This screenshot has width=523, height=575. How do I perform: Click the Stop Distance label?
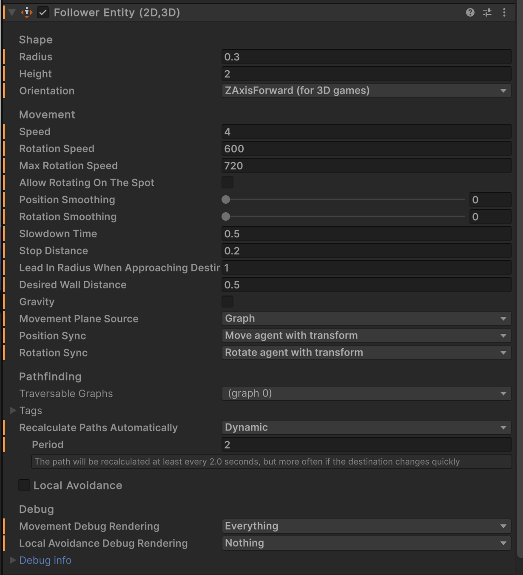54,250
